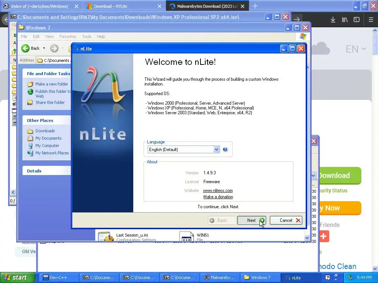Open a new browser tab
The image size is (378, 283).
click(255, 6)
